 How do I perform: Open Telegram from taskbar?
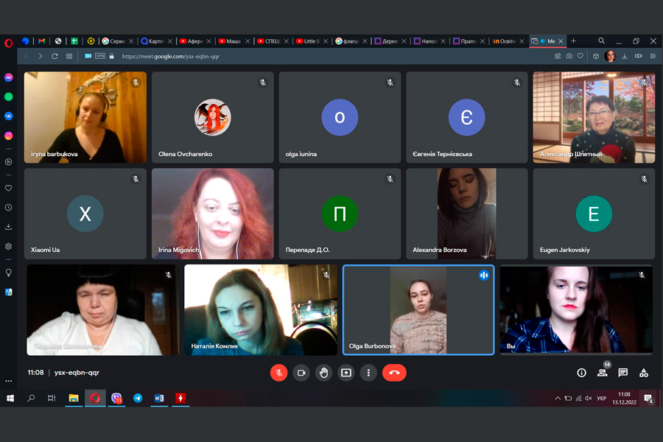point(138,398)
